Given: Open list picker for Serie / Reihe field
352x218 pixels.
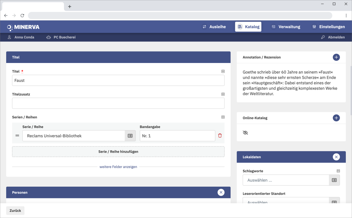Looking at the screenshot, I should (130, 136).
